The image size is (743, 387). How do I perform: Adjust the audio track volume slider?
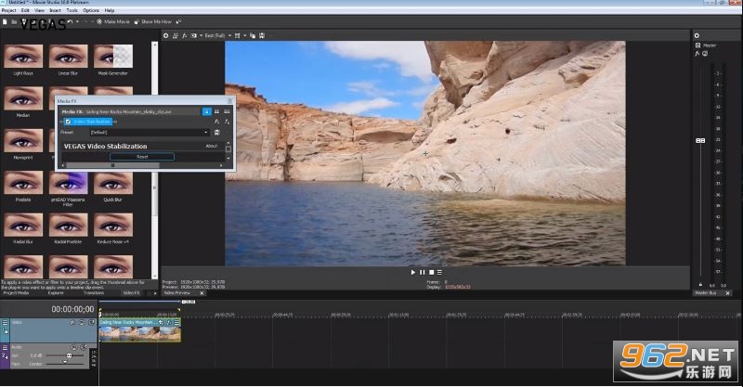(69, 355)
